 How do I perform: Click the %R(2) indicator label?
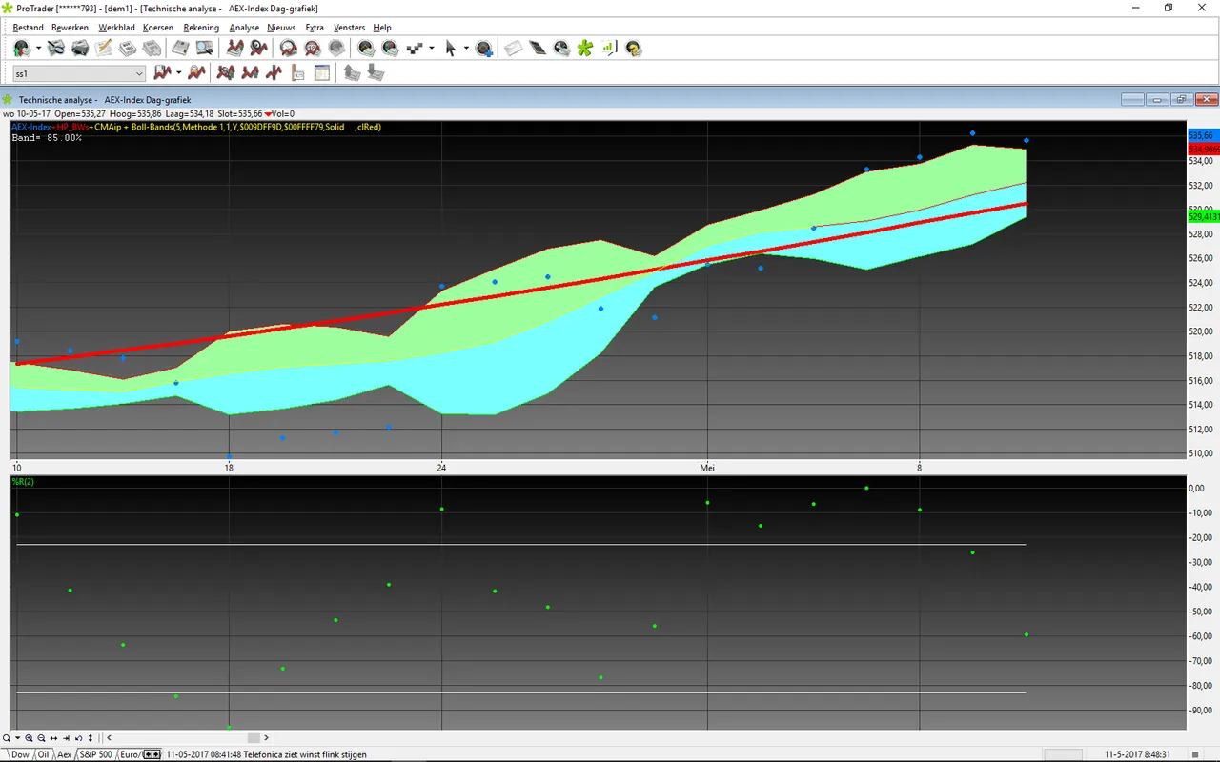(23, 482)
